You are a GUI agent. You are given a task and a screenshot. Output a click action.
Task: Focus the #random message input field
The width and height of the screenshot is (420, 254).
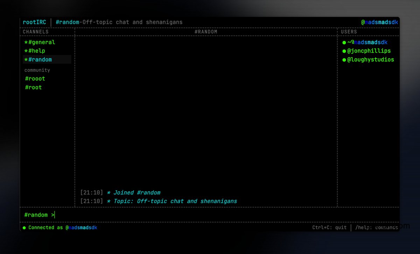pos(210,215)
